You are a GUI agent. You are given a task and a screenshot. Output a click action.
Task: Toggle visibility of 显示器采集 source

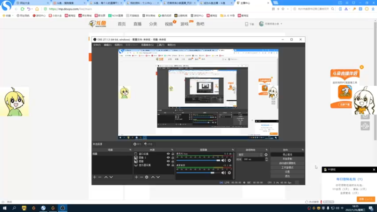pyautogui.click(x=168, y=165)
